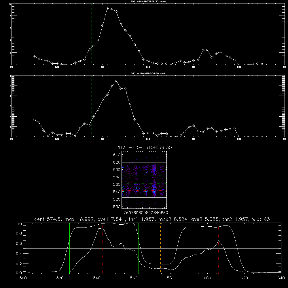Click bottom plot y-axis label 0.6
The width and height of the screenshot is (288, 288).
pos(19,244)
